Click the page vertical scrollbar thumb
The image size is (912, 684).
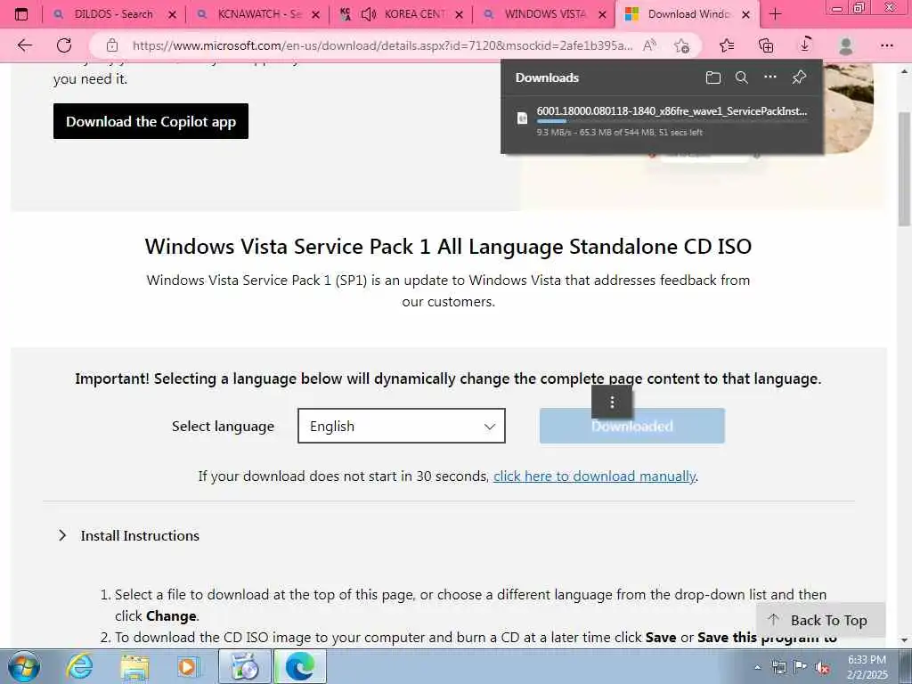(905, 168)
